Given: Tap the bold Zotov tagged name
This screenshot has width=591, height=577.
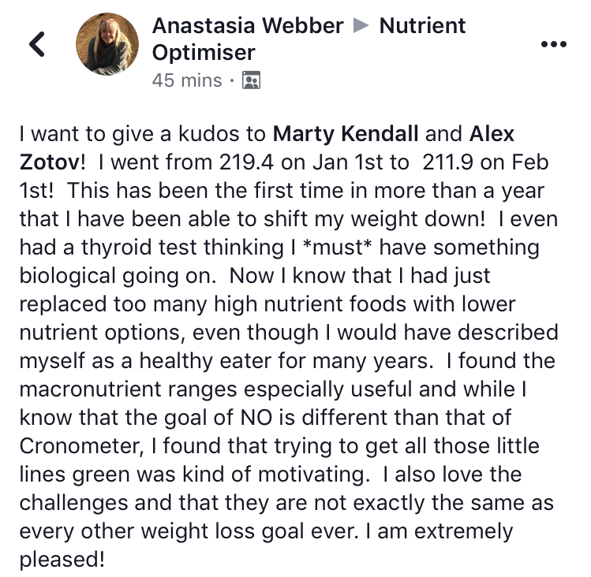Looking at the screenshot, I should [x=50, y=162].
